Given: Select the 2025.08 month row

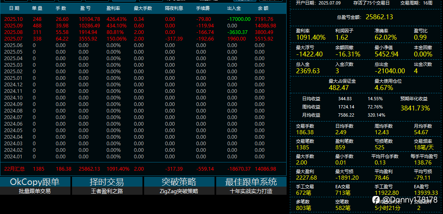Looking at the screenshot, I should pyautogui.click(x=143, y=32).
